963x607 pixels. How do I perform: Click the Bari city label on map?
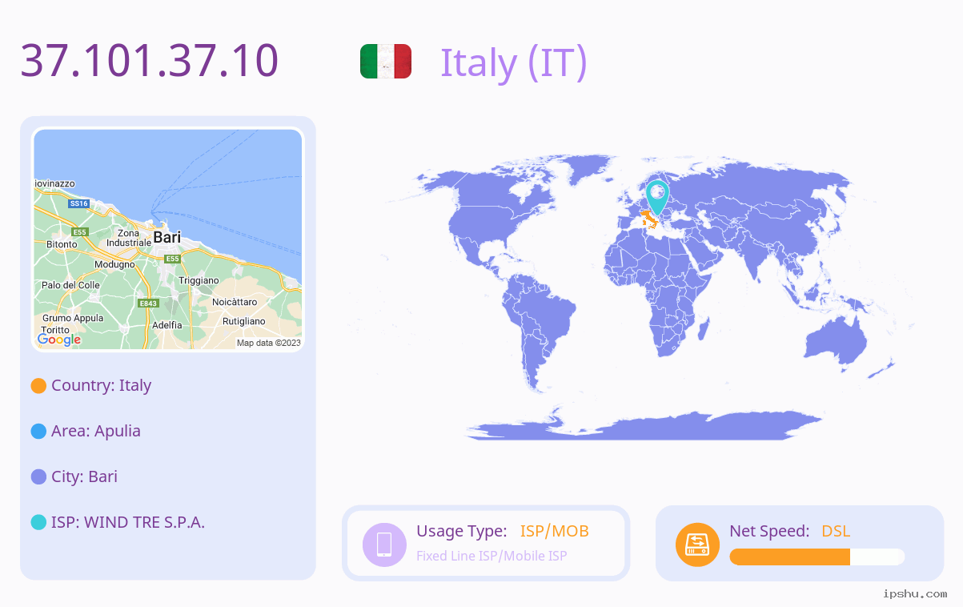pos(167,237)
